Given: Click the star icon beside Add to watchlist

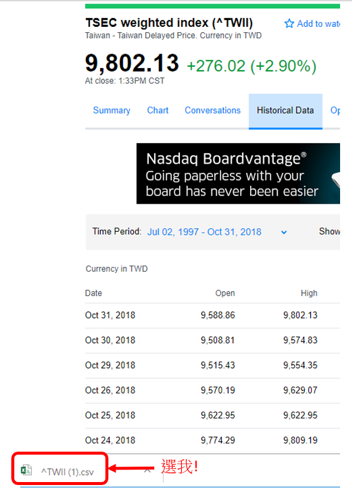Looking at the screenshot, I should (289, 24).
